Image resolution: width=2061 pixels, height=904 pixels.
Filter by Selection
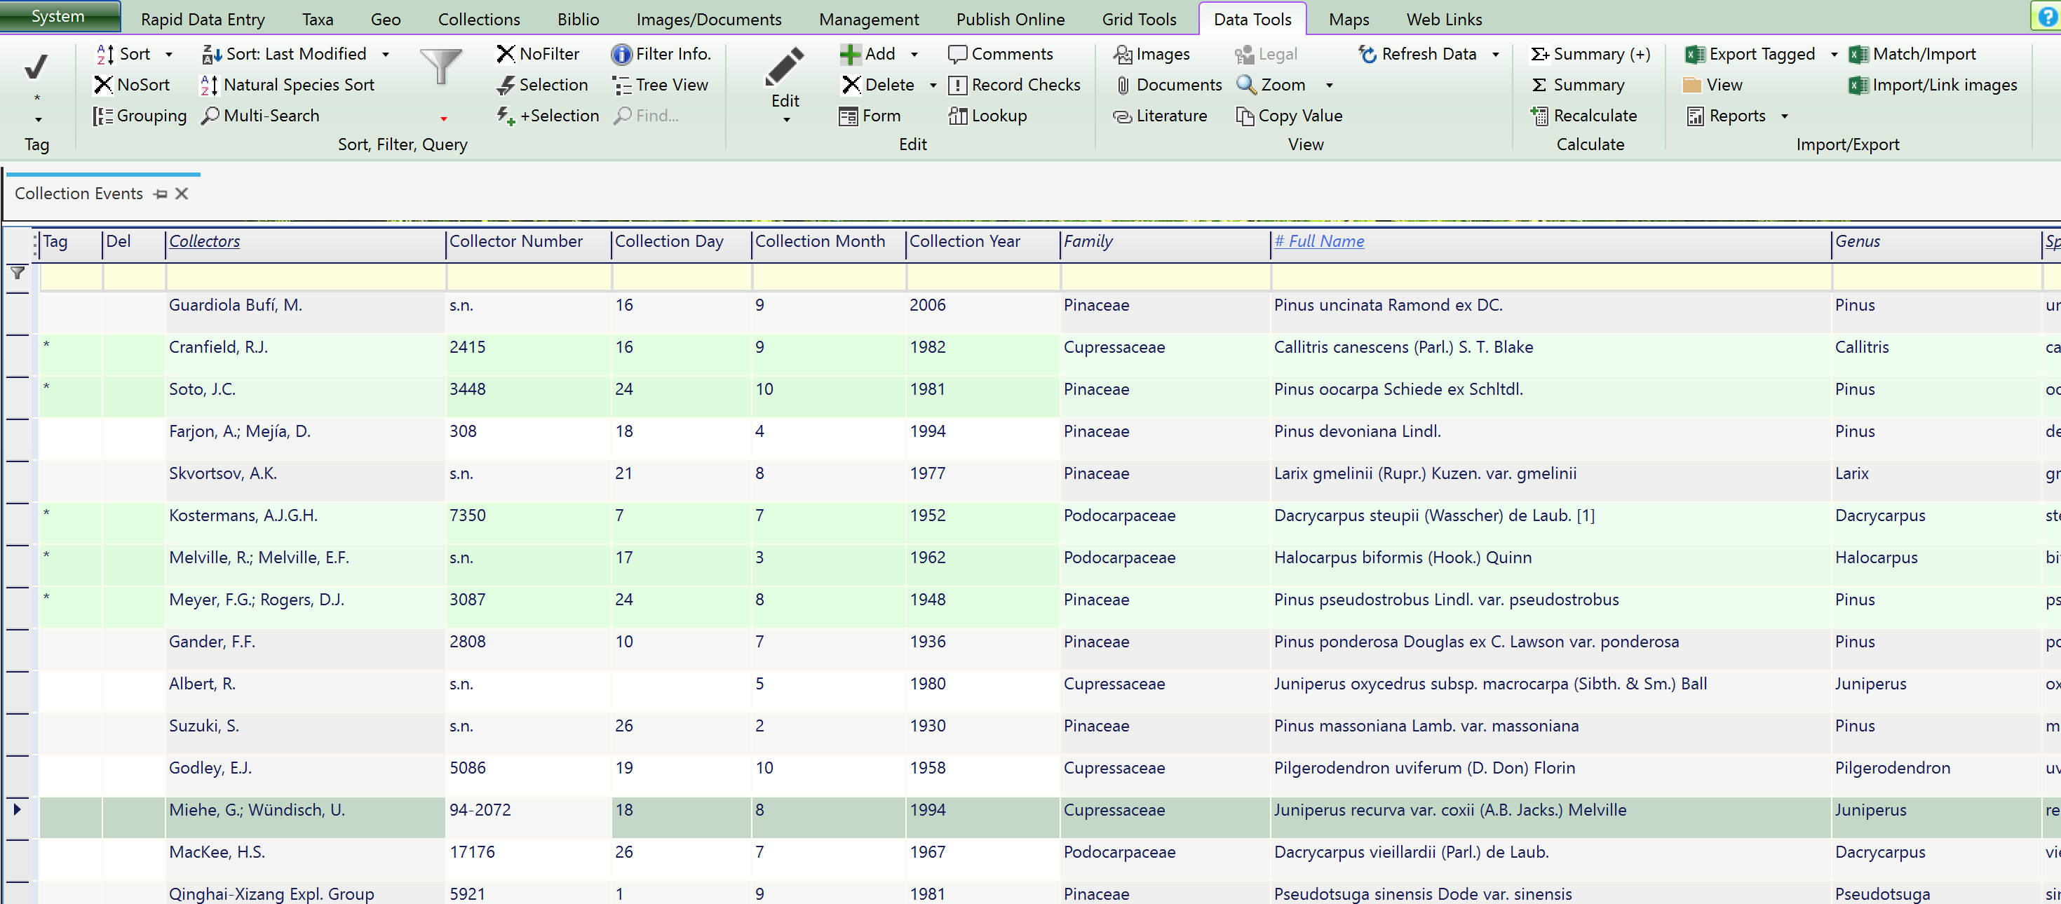tap(541, 85)
